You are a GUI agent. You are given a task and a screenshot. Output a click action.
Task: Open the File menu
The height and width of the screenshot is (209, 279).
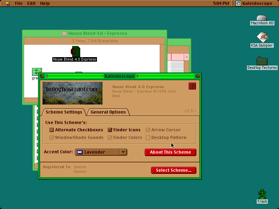click(x=19, y=3)
